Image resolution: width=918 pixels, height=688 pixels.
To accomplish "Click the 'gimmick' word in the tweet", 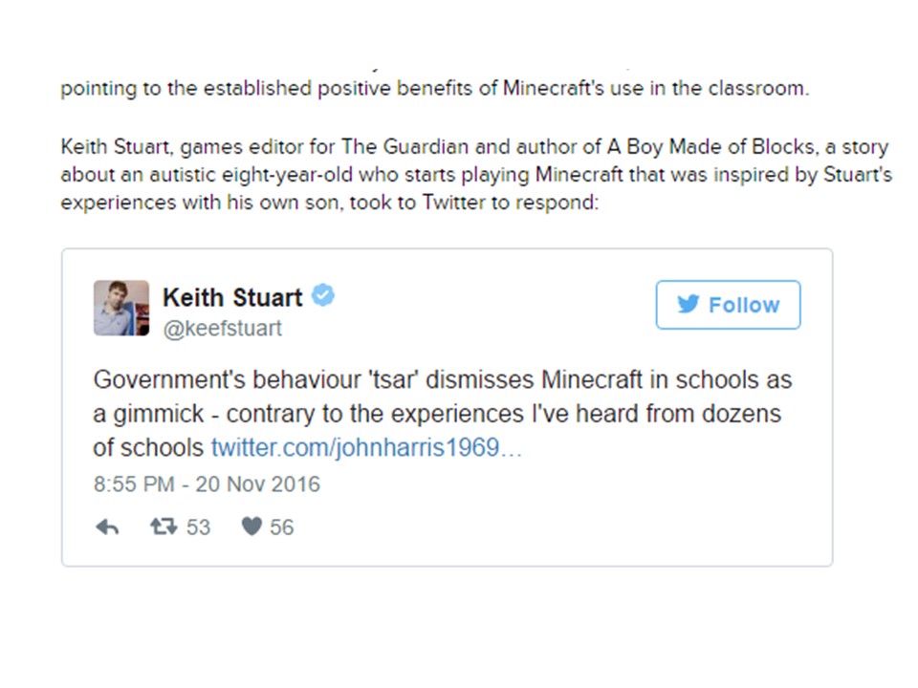I will [x=158, y=414].
